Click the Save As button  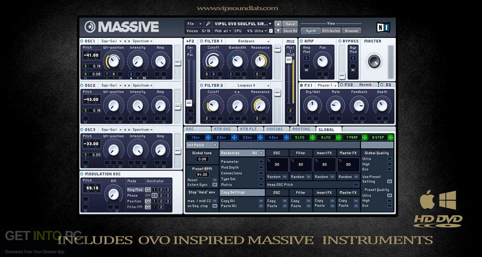point(290,31)
